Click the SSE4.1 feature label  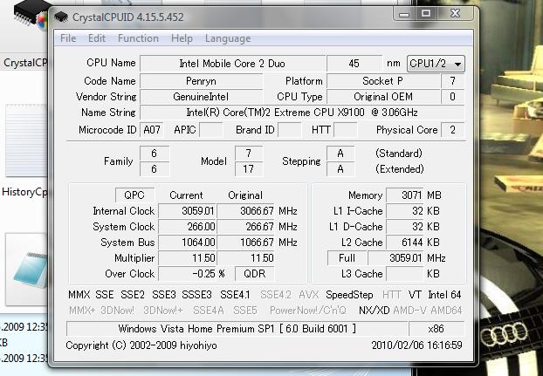[235, 295]
